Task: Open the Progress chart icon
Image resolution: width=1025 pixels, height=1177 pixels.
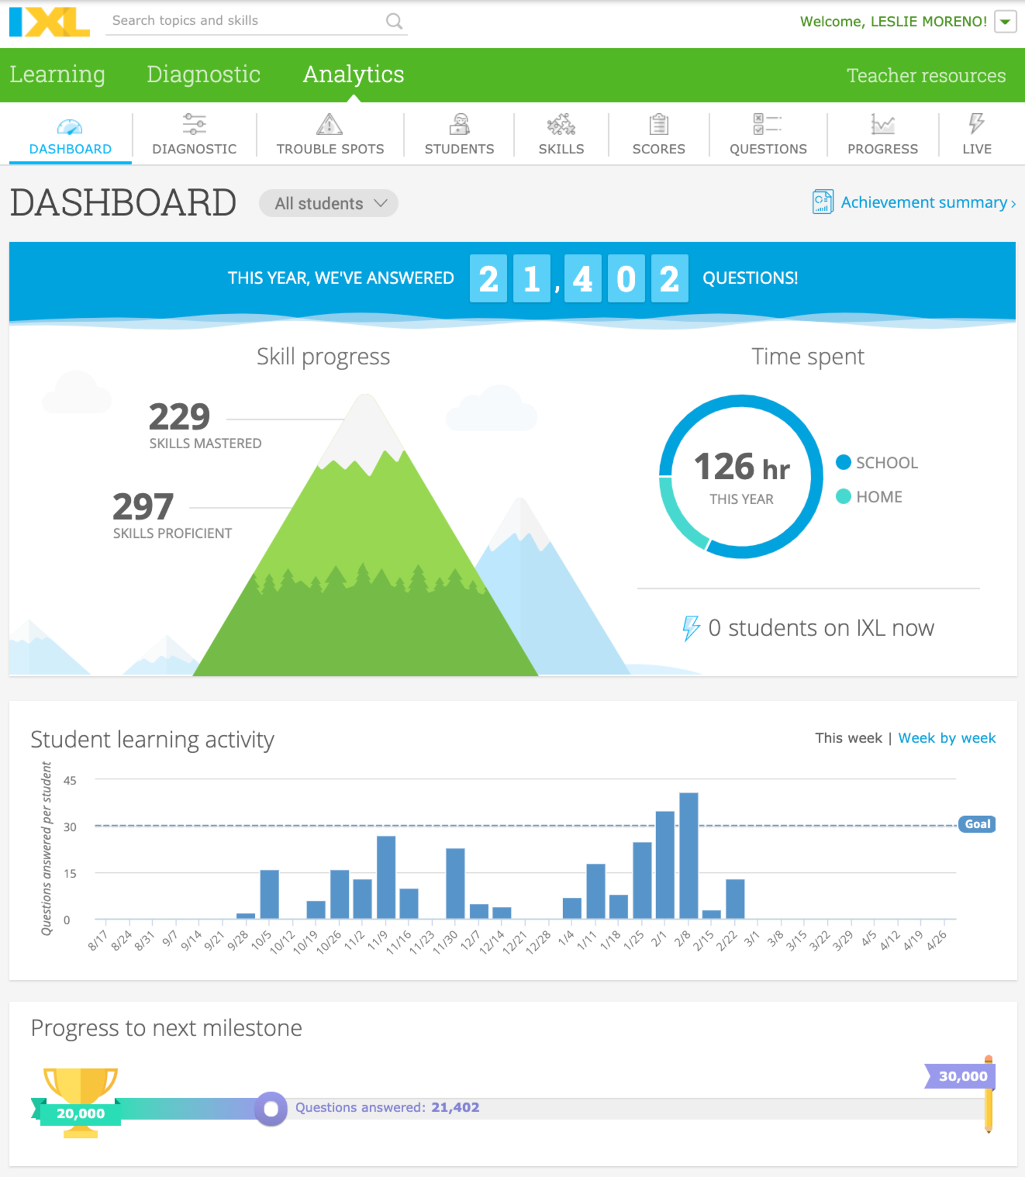Action: 883,125
